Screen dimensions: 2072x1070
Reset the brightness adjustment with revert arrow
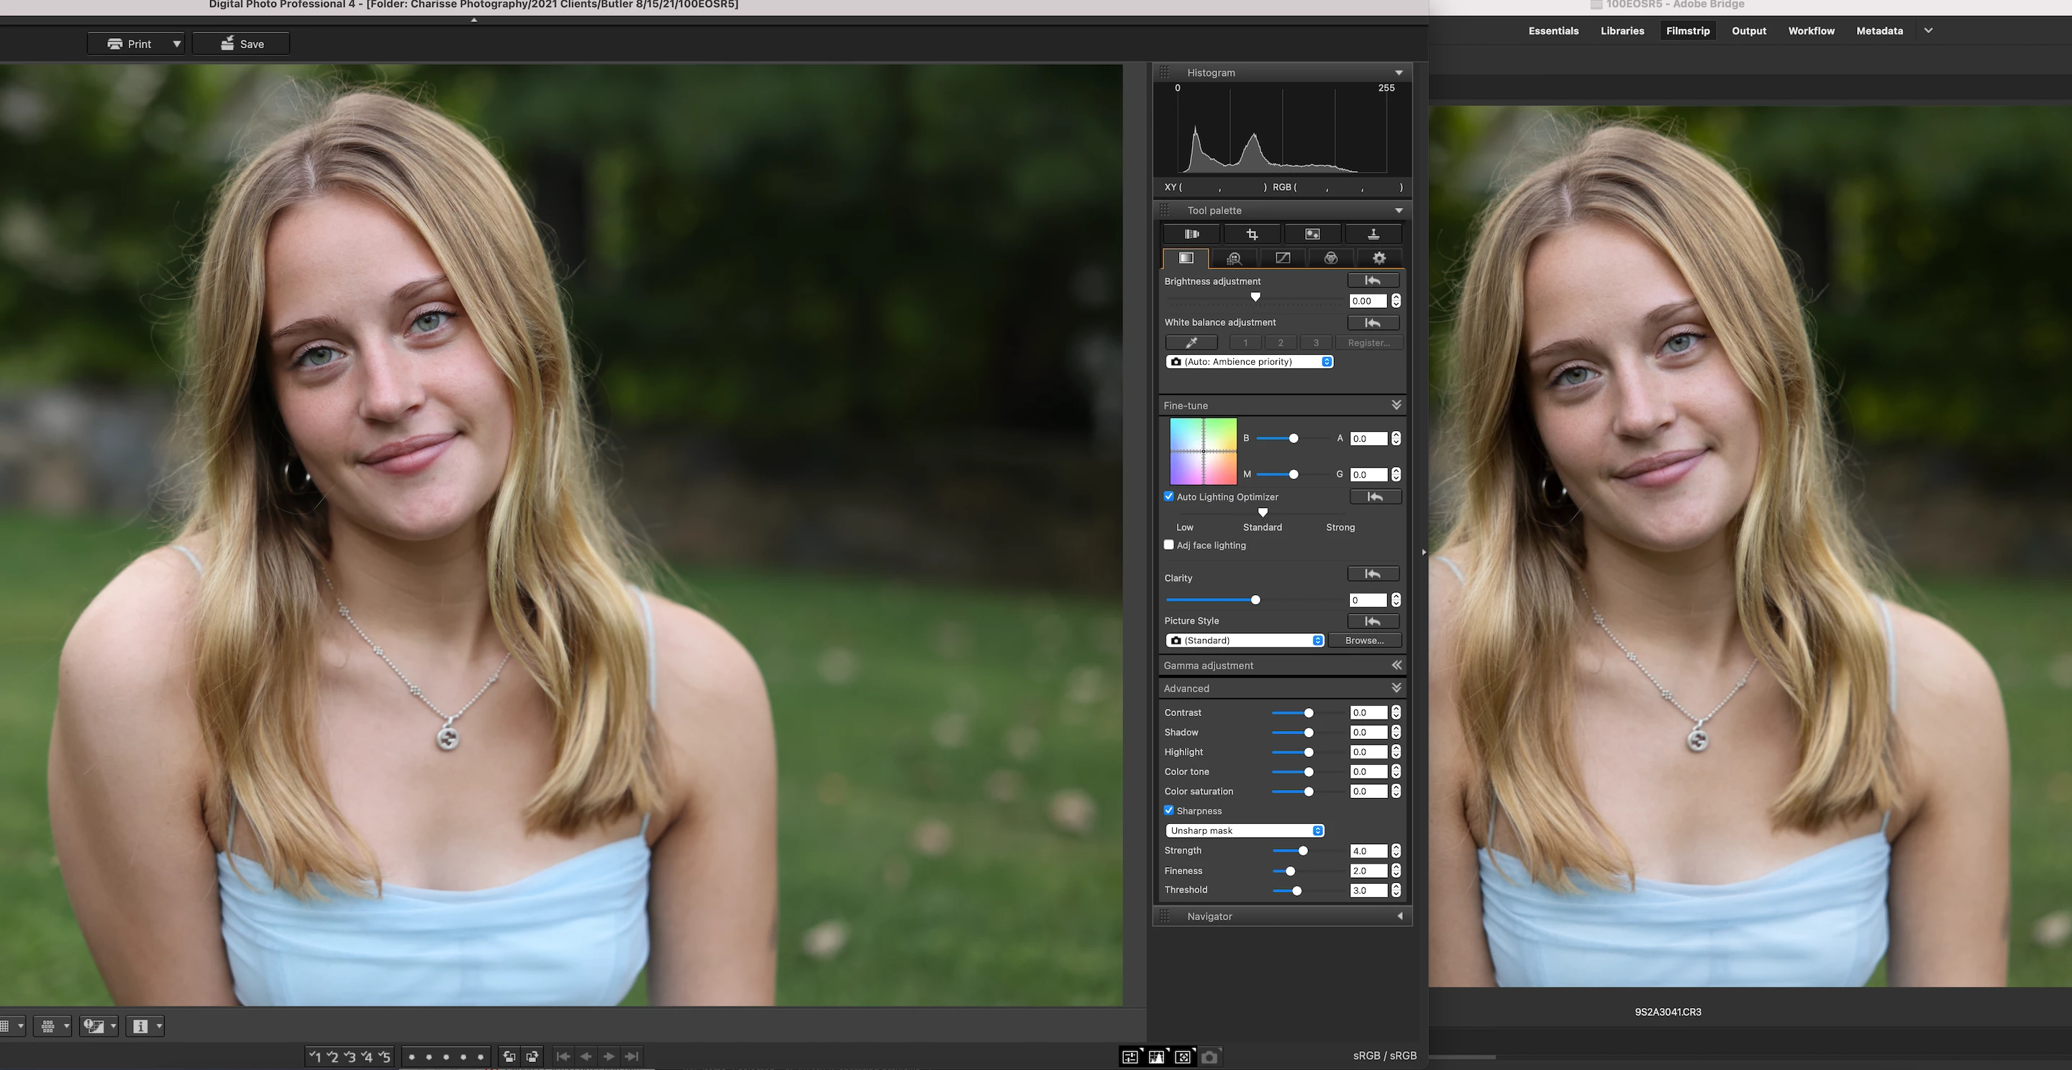pos(1373,281)
